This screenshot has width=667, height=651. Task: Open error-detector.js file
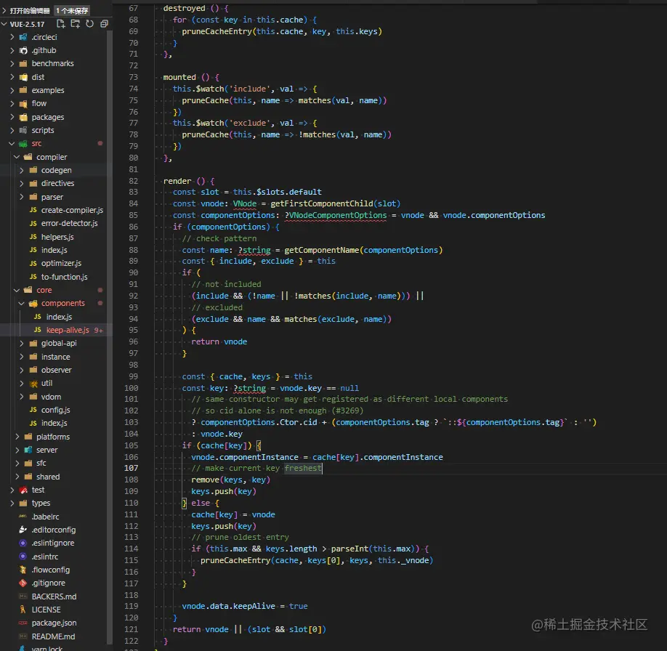pos(69,223)
